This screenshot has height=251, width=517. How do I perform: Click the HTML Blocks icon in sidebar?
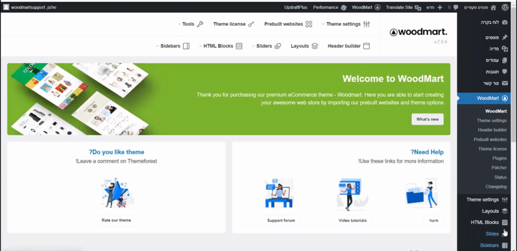[505, 223]
